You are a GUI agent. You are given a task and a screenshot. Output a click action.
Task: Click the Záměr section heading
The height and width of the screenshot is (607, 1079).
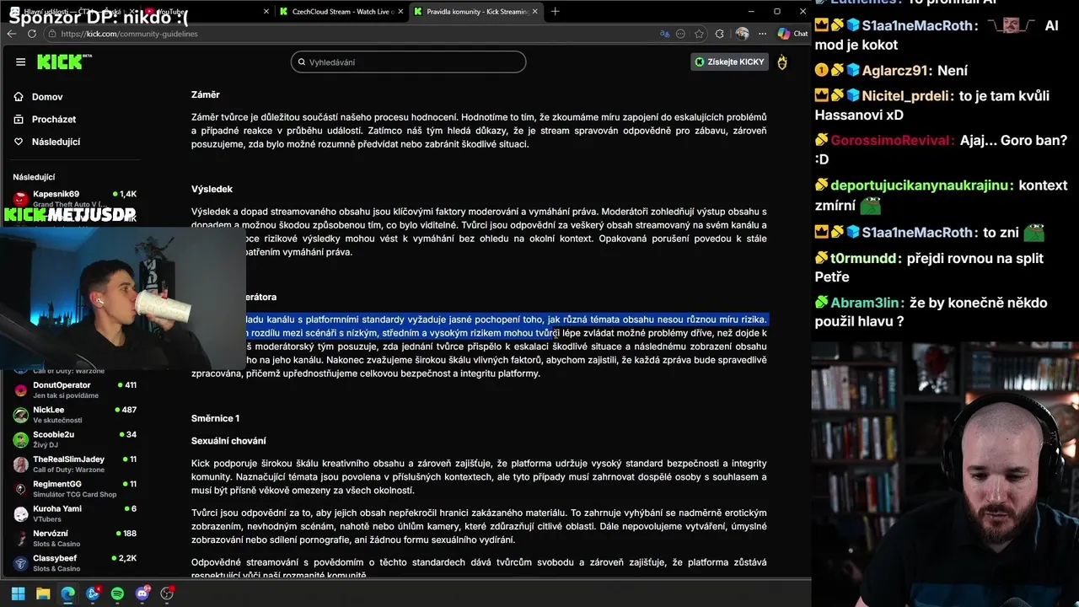(x=206, y=94)
